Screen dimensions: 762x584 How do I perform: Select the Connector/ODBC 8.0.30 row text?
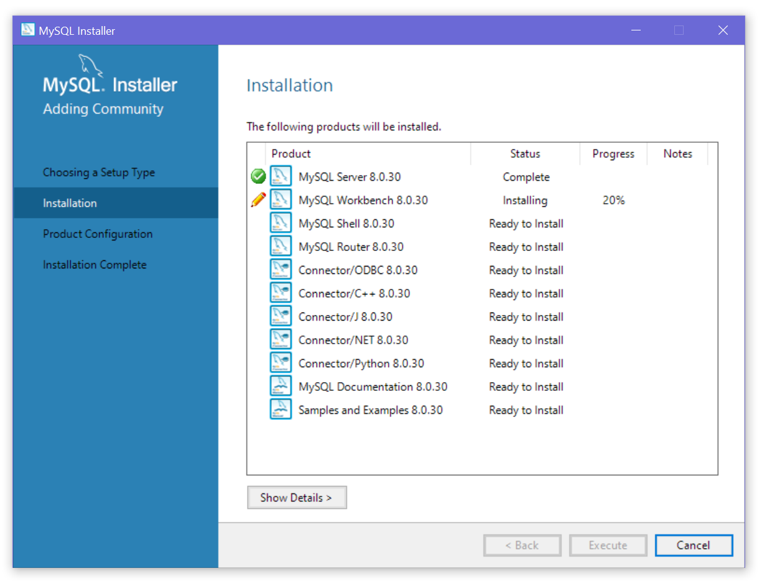tap(358, 270)
